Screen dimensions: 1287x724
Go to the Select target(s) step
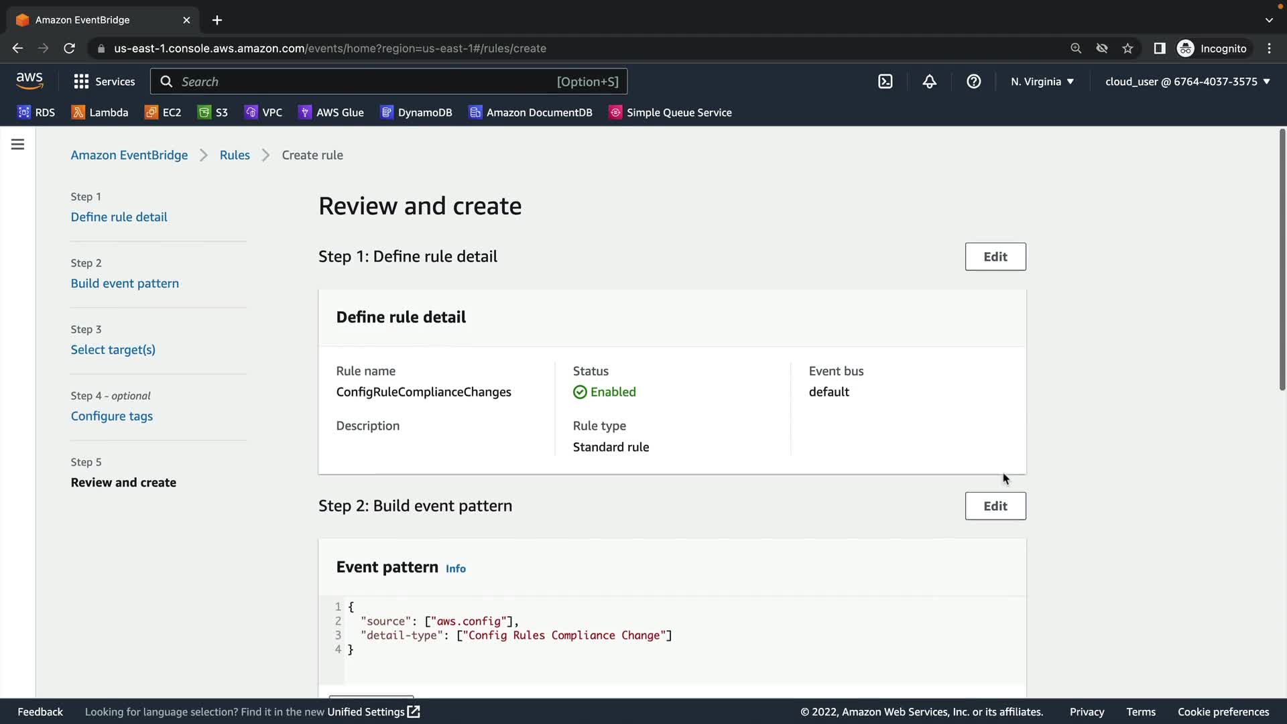[113, 350]
